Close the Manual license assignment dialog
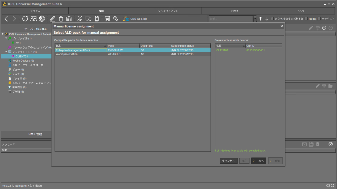This screenshot has height=189, width=337. (282, 26)
